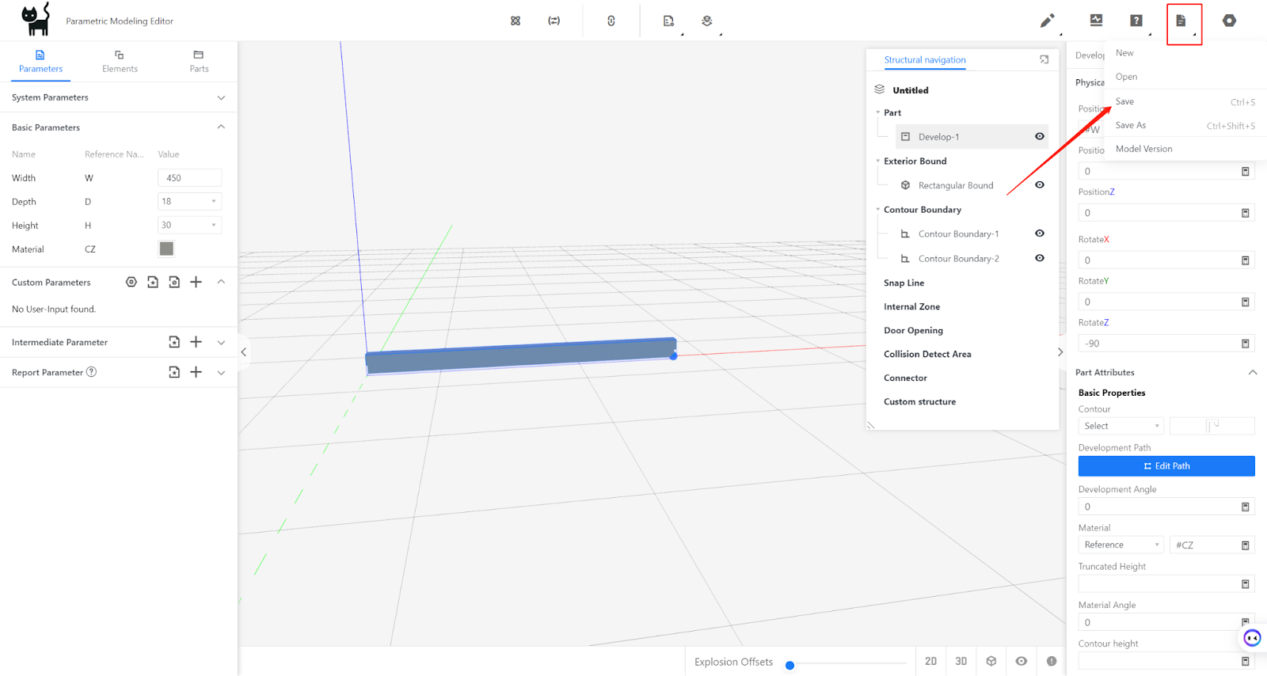Click the Width value input field

(x=190, y=178)
